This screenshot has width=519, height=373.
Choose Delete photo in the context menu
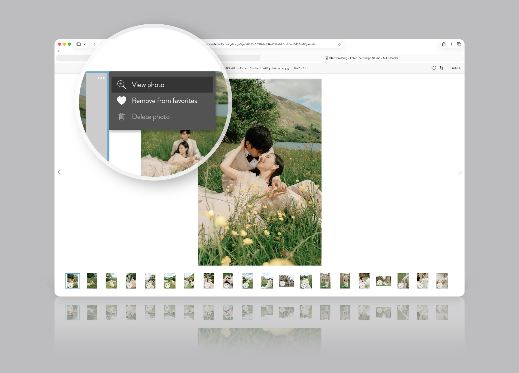pos(162,117)
